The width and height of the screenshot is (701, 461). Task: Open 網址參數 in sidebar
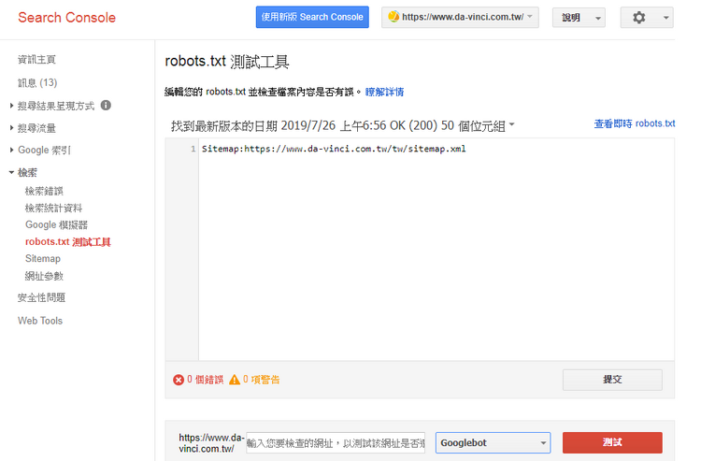(44, 277)
